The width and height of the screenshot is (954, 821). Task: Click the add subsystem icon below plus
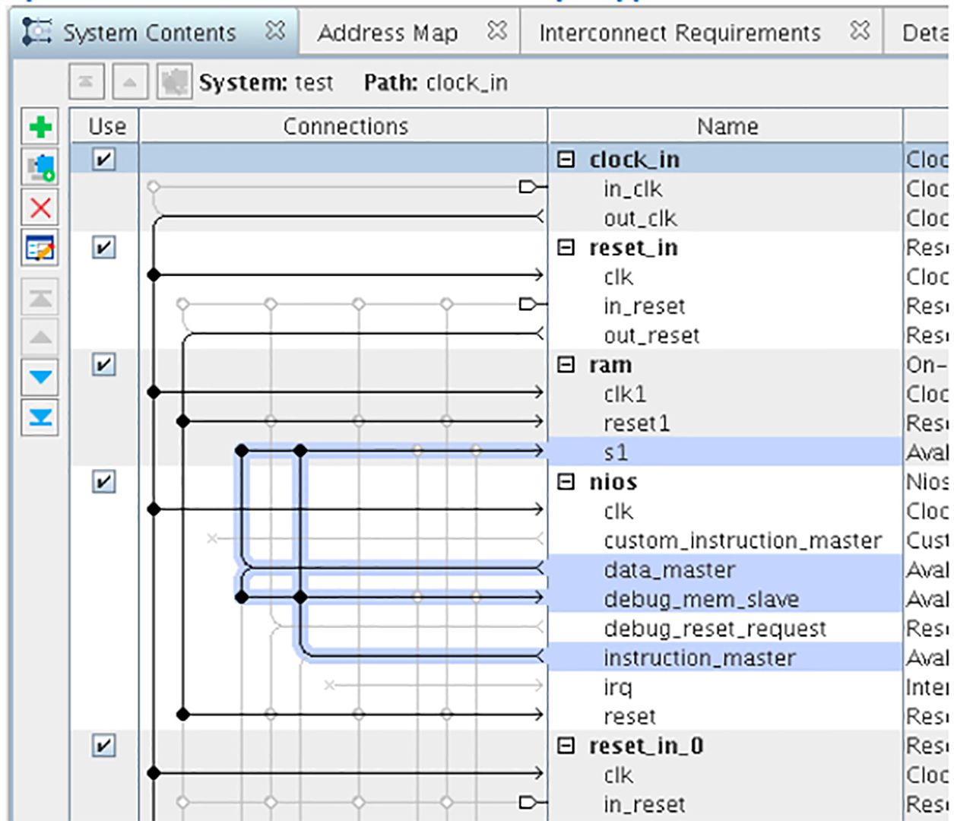40,167
